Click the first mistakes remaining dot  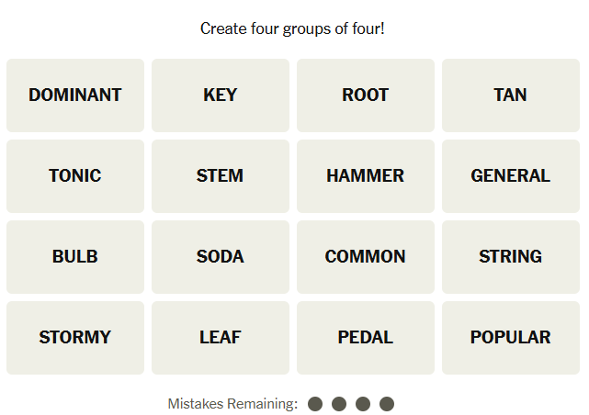(315, 404)
